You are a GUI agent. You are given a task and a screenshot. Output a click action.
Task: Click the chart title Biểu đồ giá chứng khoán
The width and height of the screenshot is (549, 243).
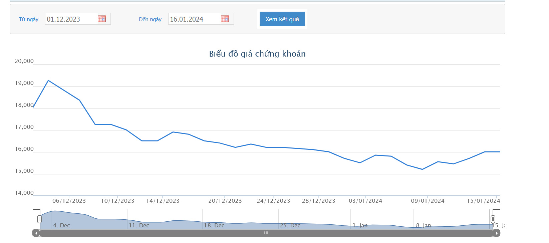257,54
